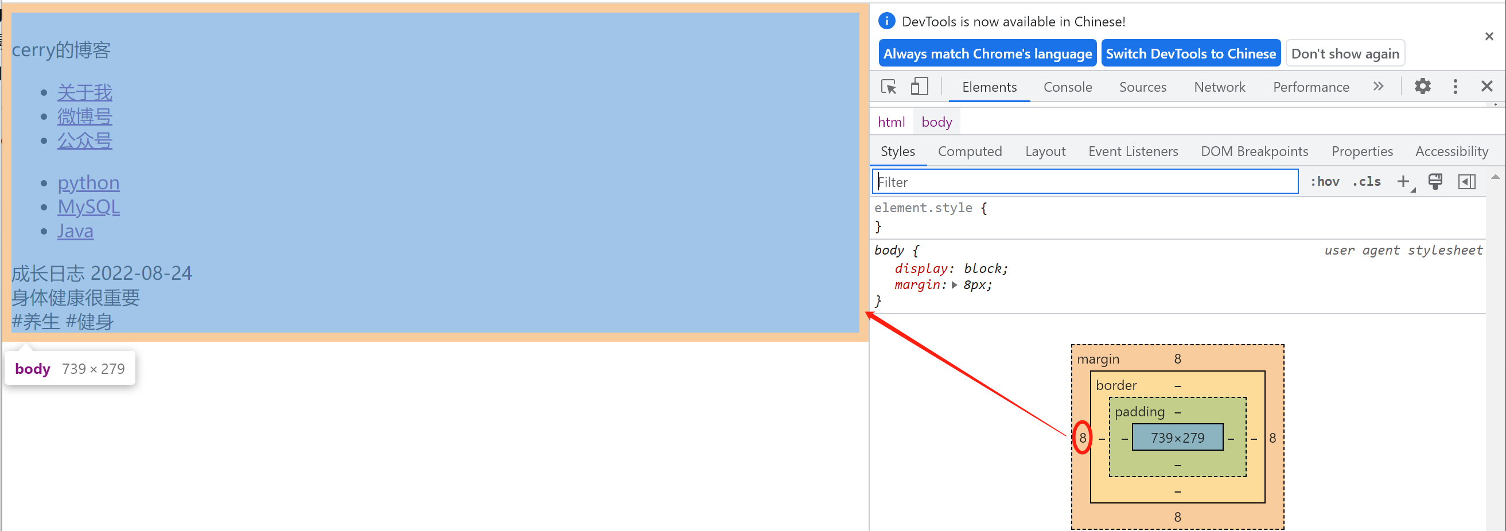Select the Styles sub-tab
This screenshot has height=531, width=1506.
(897, 151)
